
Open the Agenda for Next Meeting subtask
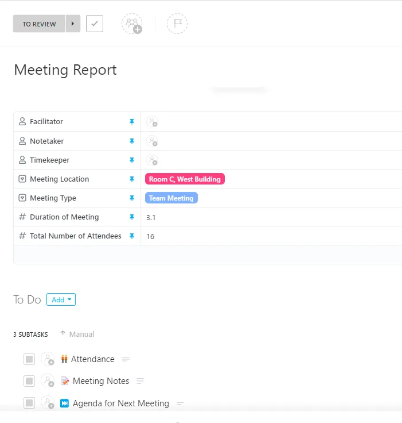coord(121,403)
